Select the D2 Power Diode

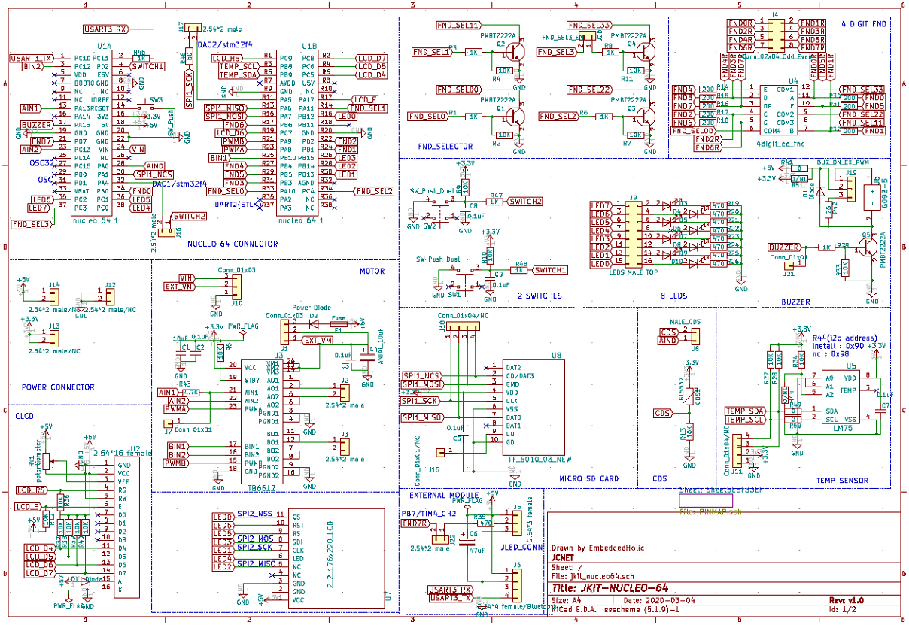314,323
